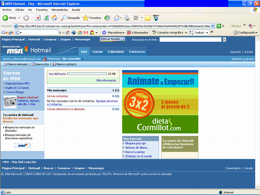
Task: Click the Print icon in toolbar
Action: [x=127, y=18]
